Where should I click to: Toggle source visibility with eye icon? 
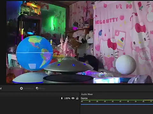73,98
